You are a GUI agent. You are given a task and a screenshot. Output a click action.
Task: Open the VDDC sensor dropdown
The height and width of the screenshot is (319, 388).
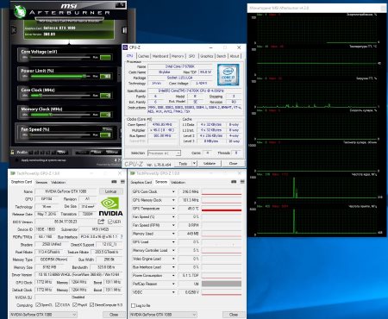(x=173, y=292)
